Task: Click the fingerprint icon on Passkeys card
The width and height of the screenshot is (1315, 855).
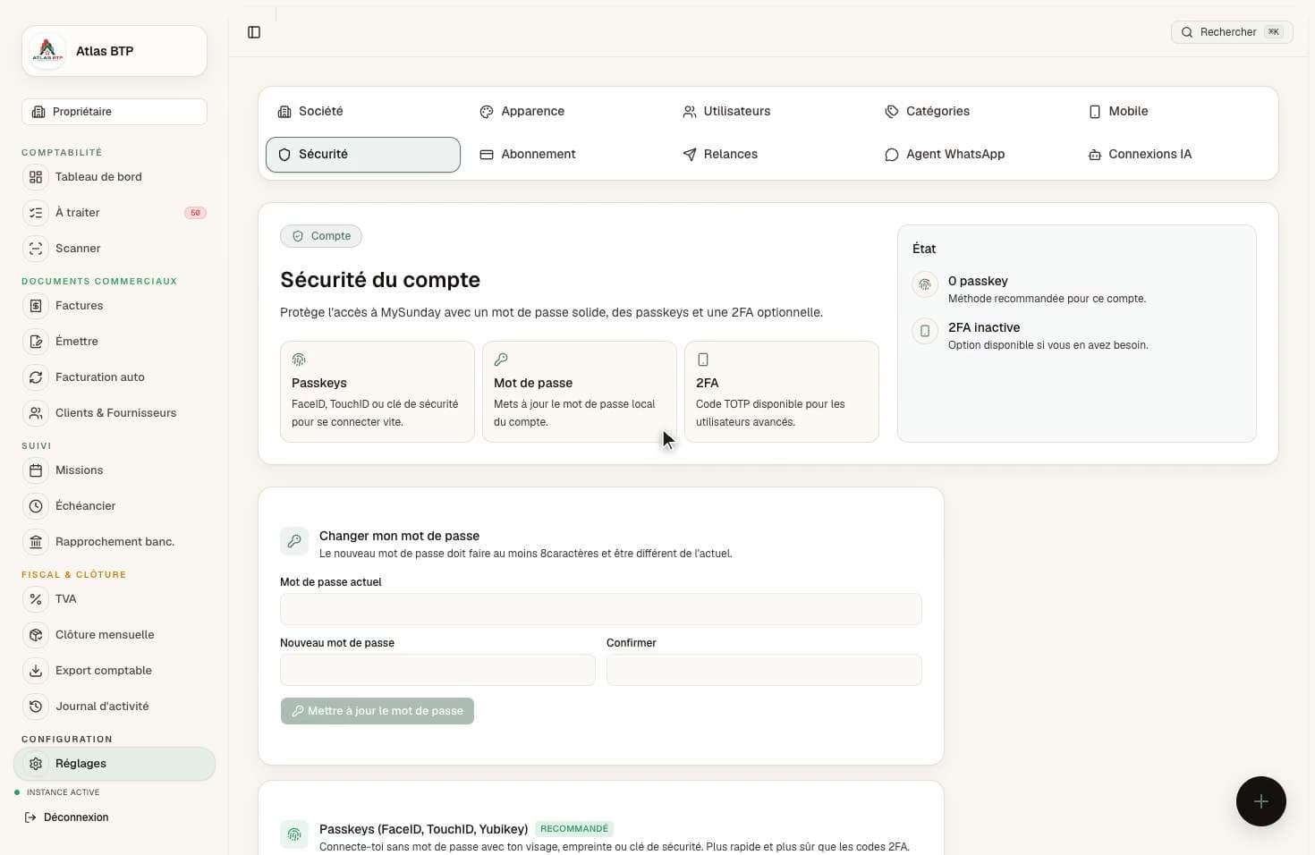Action: (x=299, y=360)
